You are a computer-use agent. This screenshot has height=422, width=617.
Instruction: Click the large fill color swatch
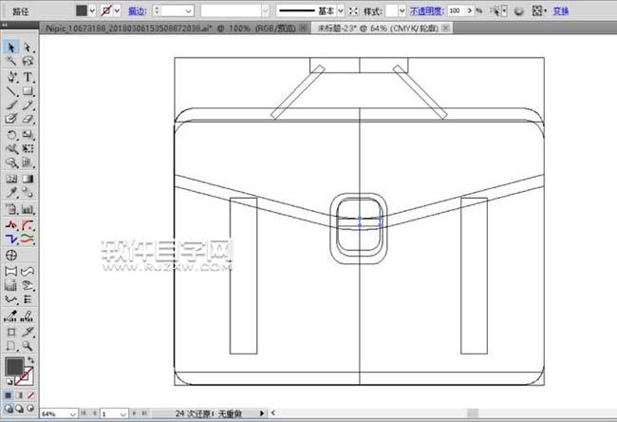pos(15,367)
